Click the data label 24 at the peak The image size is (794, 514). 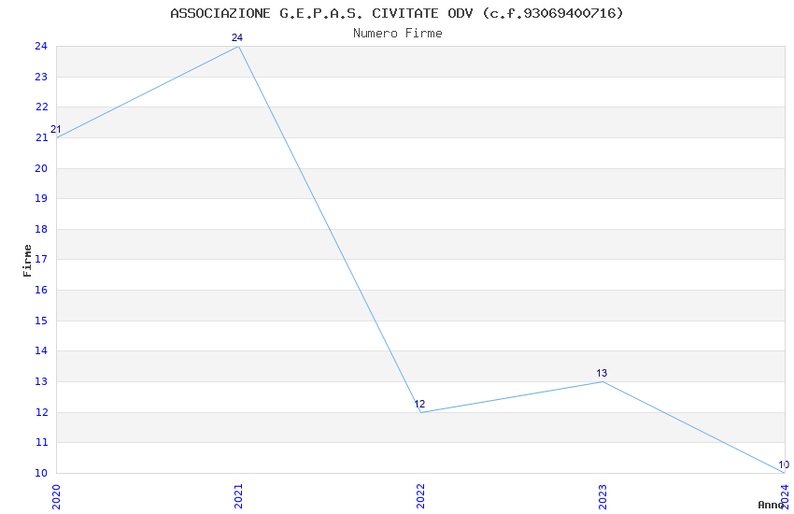coord(237,37)
